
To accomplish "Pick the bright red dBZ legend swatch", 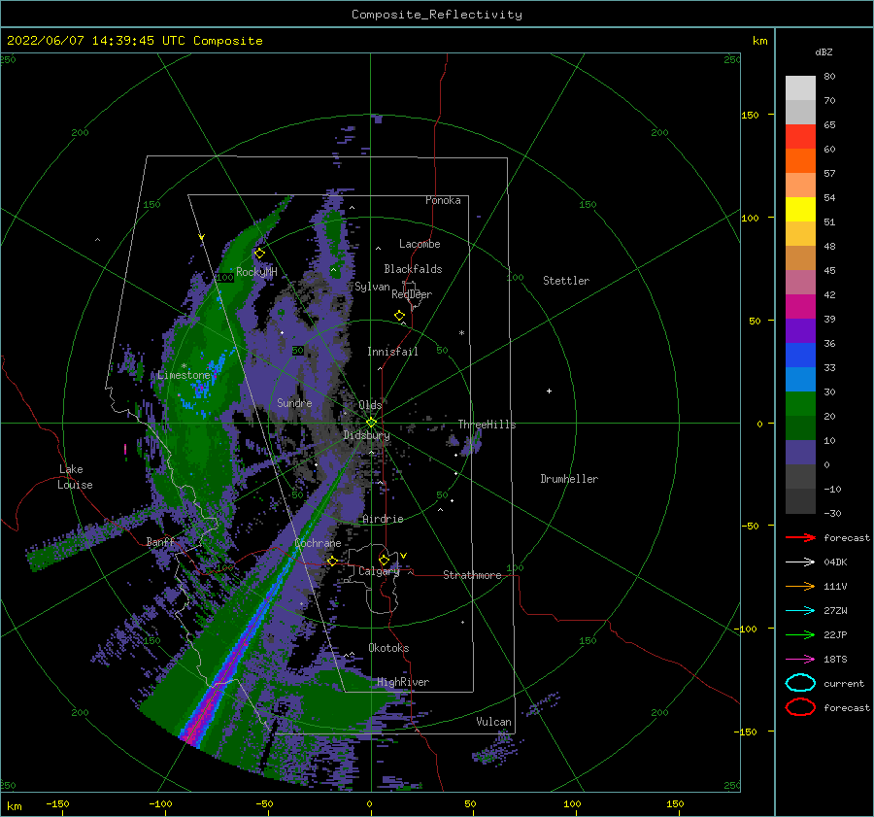I will (800, 137).
